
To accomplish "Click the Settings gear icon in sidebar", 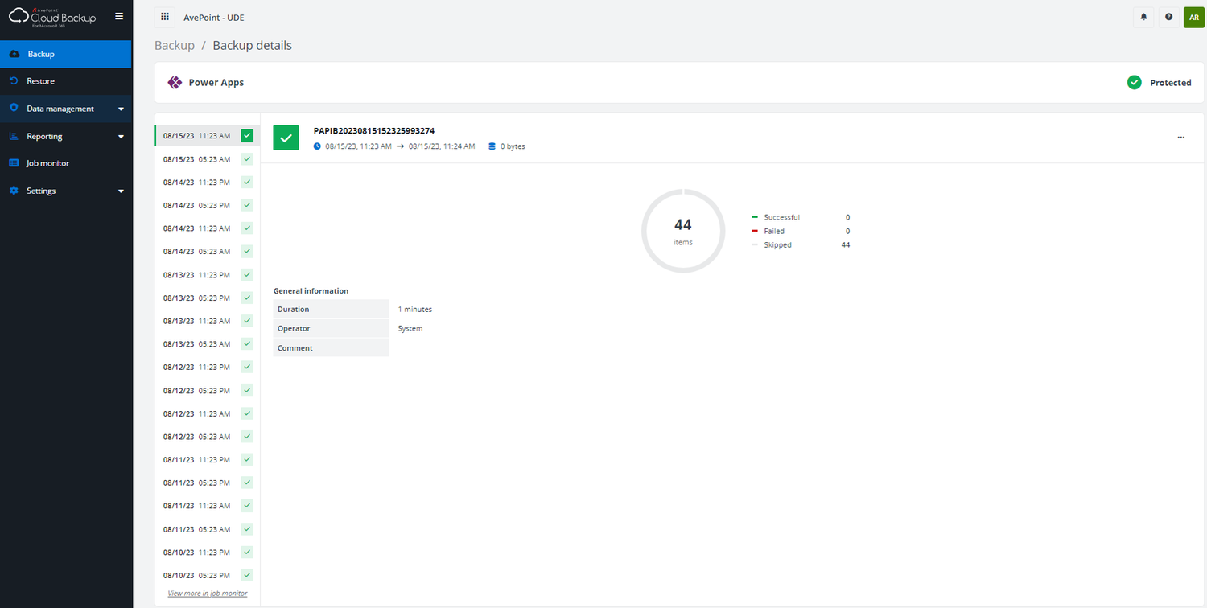I will click(14, 191).
